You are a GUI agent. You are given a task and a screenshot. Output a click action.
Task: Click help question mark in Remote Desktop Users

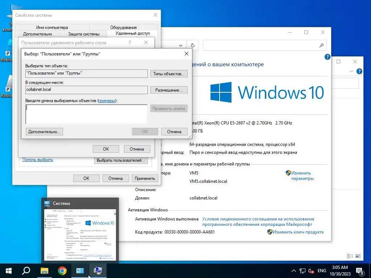point(130,43)
